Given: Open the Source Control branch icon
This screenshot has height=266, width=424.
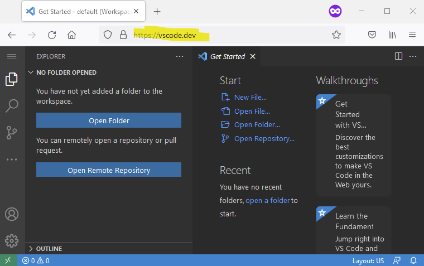Looking at the screenshot, I should (12, 133).
